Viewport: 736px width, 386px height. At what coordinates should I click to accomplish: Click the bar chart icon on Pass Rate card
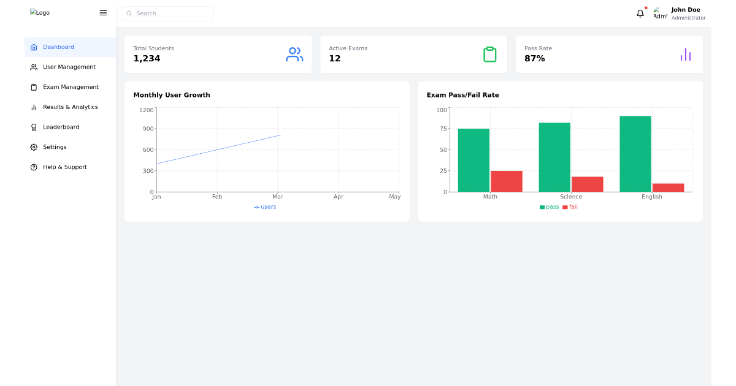click(685, 54)
